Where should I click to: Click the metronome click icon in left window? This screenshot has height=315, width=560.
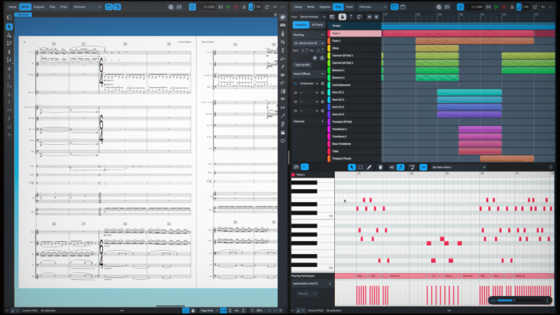pyautogui.click(x=244, y=7)
